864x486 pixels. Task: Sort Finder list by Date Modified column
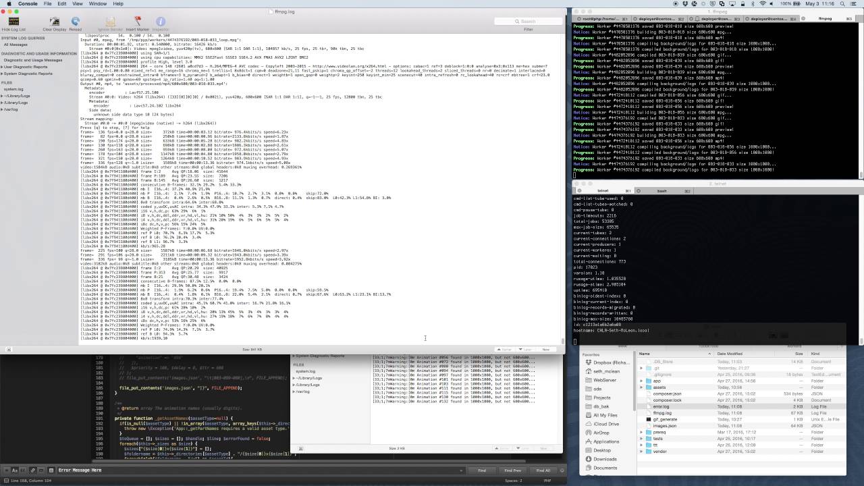point(730,354)
